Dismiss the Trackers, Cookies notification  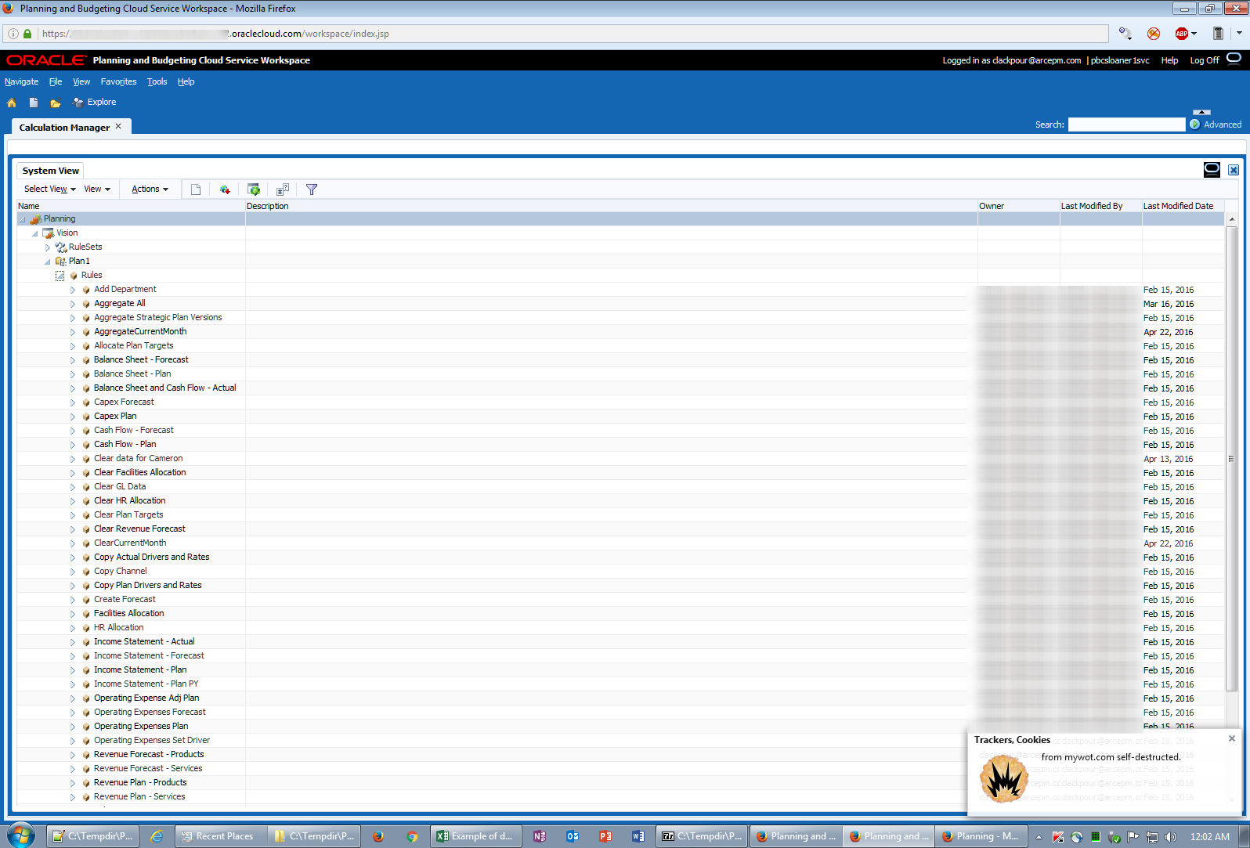[1232, 738]
